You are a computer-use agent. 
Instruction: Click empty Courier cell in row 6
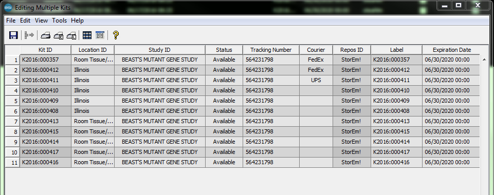[316, 111]
